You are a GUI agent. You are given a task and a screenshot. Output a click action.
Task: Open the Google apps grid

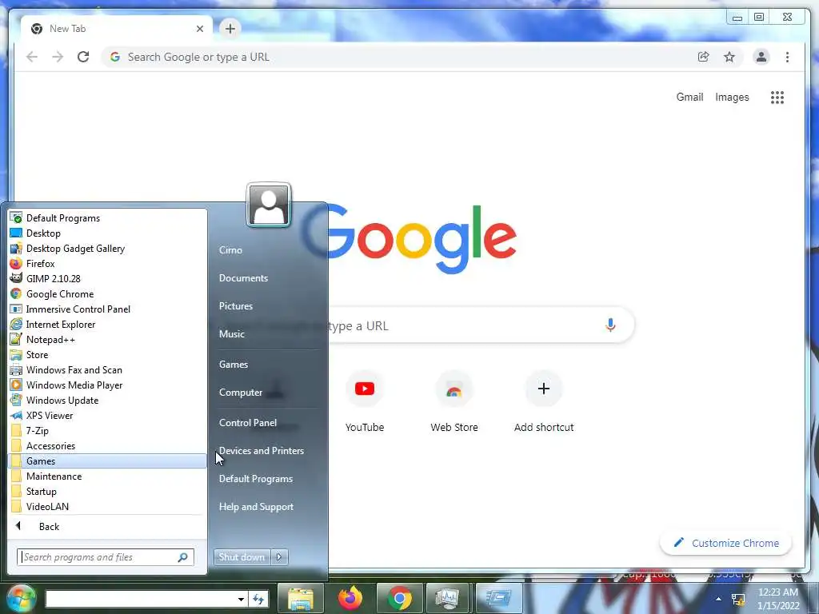coord(777,97)
